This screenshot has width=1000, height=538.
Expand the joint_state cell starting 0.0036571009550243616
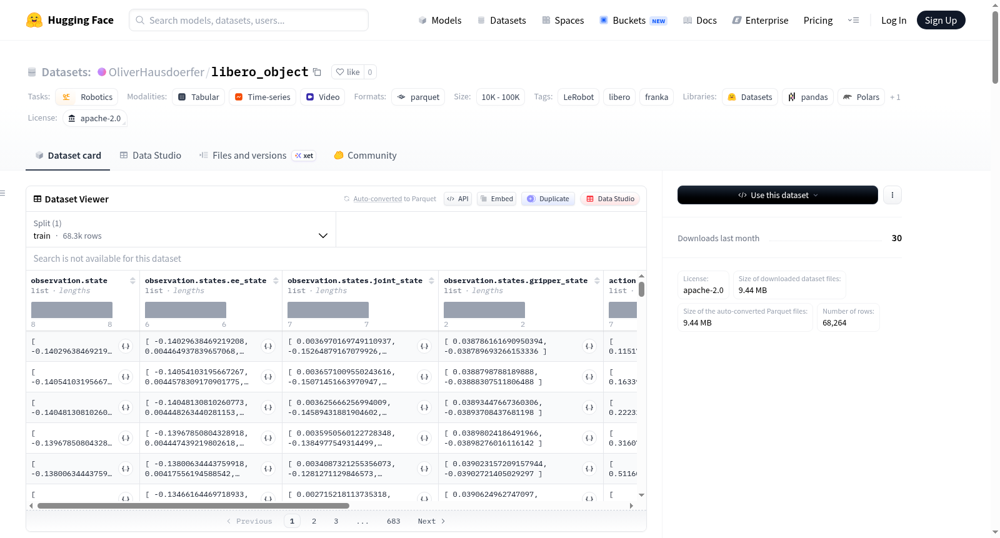point(424,377)
